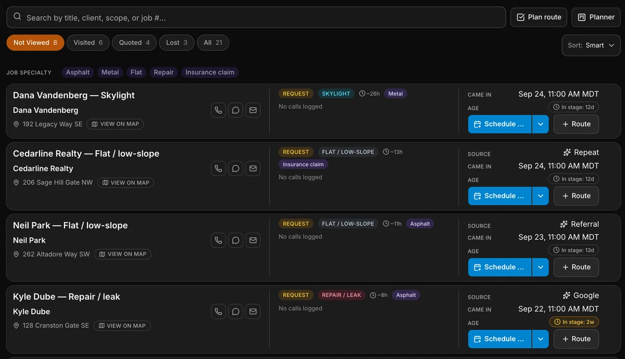Open chat bubble for Cedarline Realty

pos(235,169)
